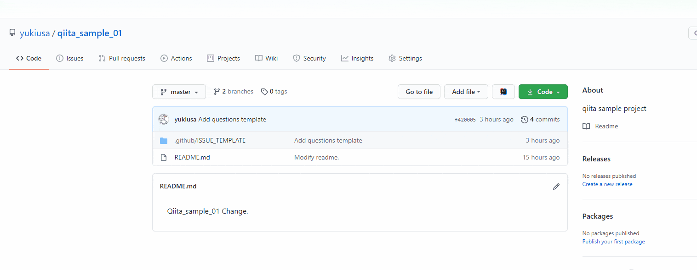Open the Actions tab
The width and height of the screenshot is (697, 270).
[x=176, y=58]
